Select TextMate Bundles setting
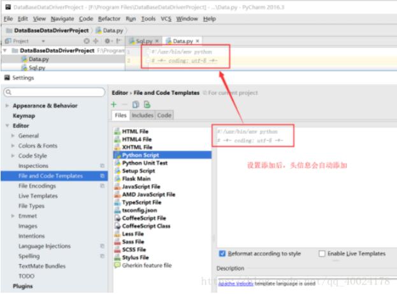Image resolution: width=397 pixels, height=294 pixels. [x=42, y=266]
